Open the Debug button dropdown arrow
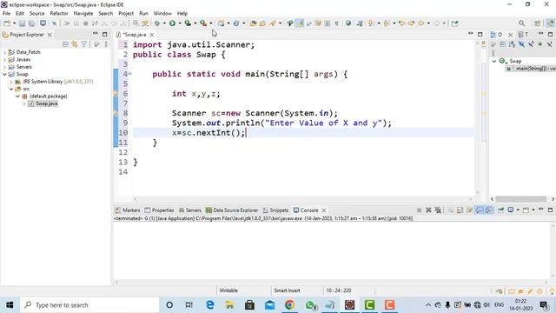The height and width of the screenshot is (313, 556). pos(164,23)
